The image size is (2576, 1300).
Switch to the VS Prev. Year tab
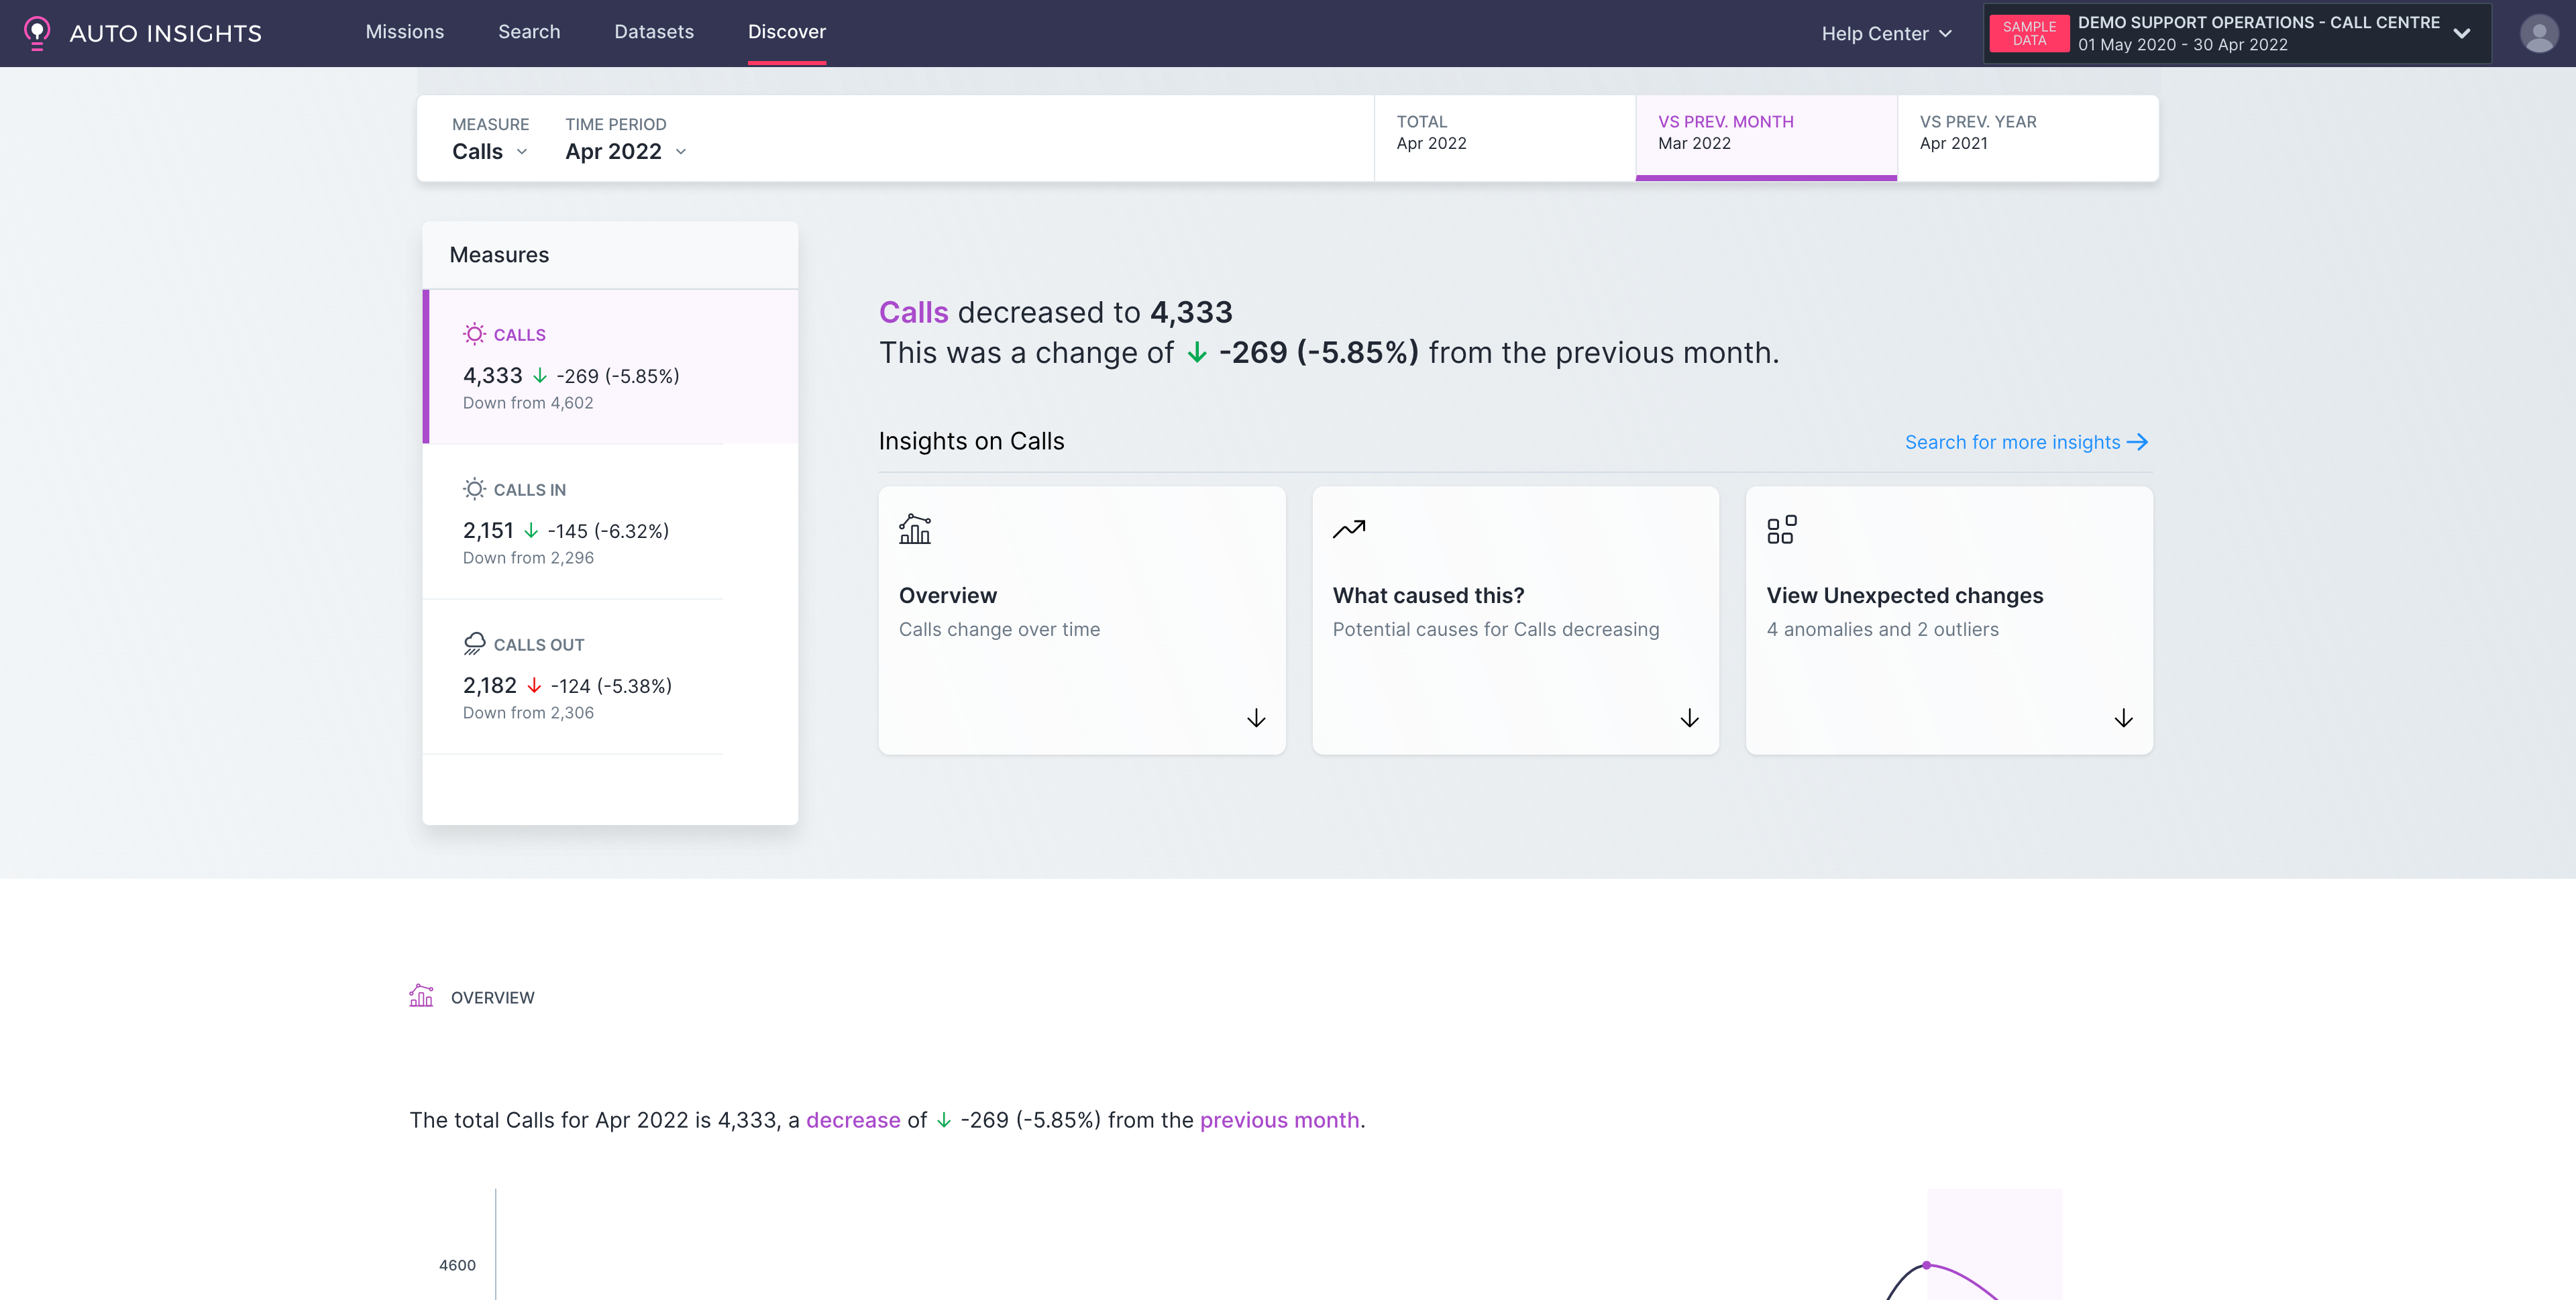click(2027, 137)
